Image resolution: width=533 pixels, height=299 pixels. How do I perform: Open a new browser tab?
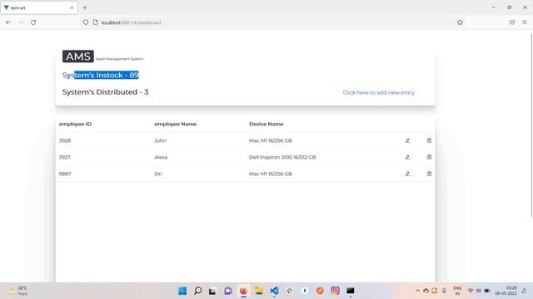pyautogui.click(x=85, y=7)
